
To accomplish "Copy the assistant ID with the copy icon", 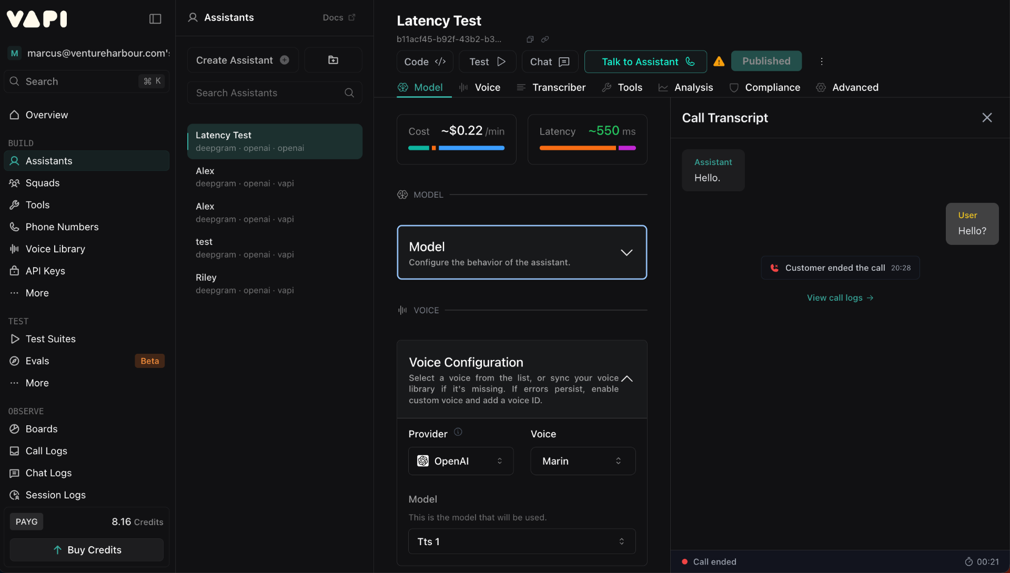I will [530, 39].
